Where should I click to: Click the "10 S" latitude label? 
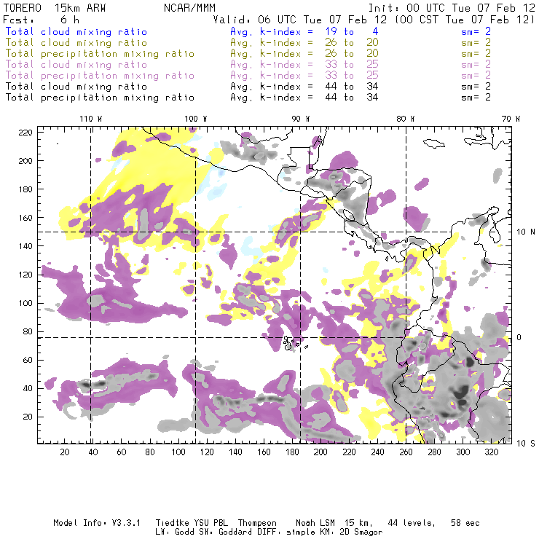tap(526, 444)
